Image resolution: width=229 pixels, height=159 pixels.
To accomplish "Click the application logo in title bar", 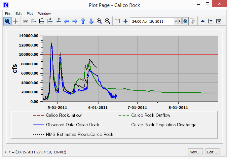I will pos(6,5).
